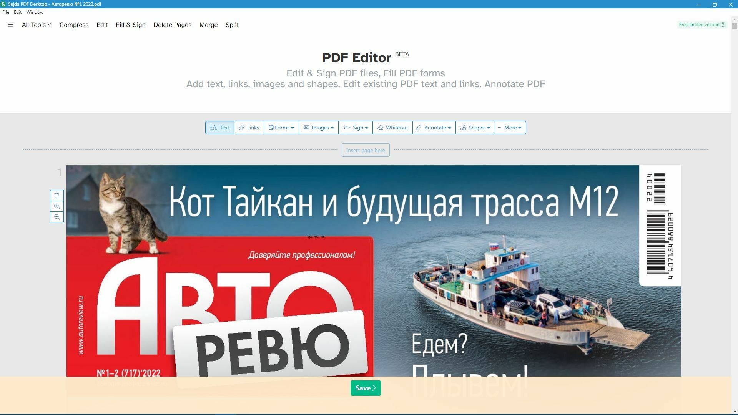Zoom out of the page with the magnifier minus icon
The height and width of the screenshot is (415, 738).
coord(57,217)
